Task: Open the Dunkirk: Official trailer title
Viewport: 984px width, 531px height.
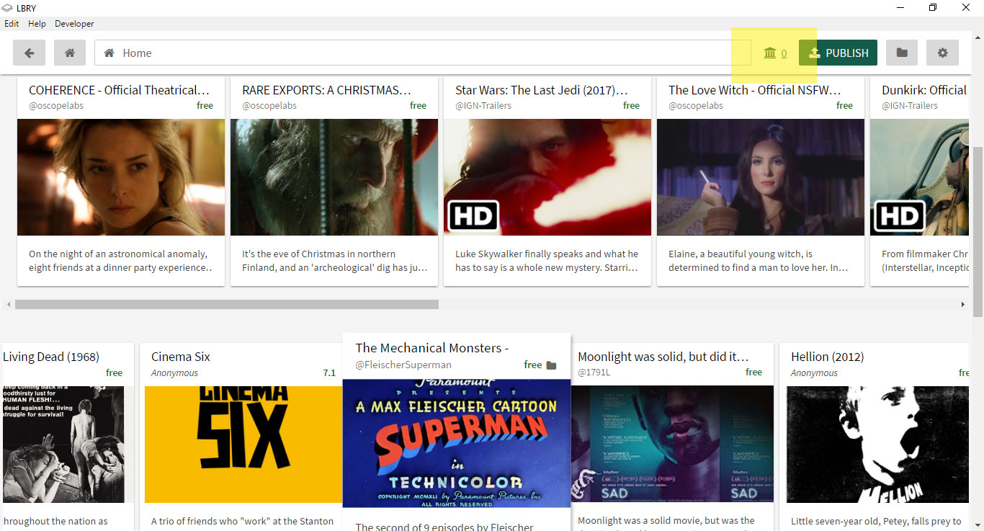Action: [924, 90]
